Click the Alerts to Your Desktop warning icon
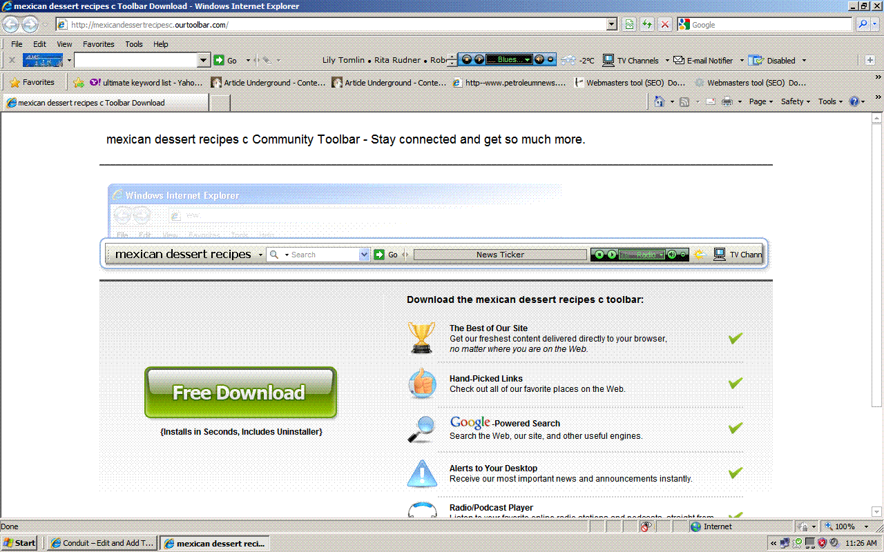The height and width of the screenshot is (552, 884). click(x=421, y=473)
